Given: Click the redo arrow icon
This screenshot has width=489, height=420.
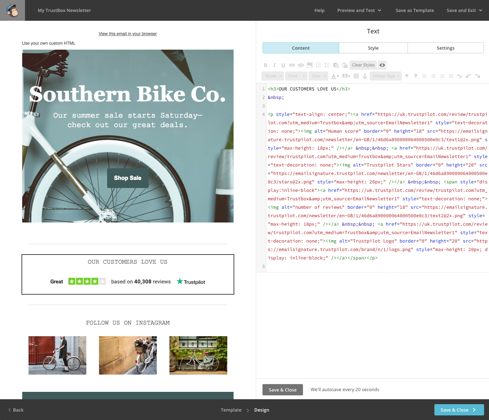Looking at the screenshot, I should pos(477,76).
